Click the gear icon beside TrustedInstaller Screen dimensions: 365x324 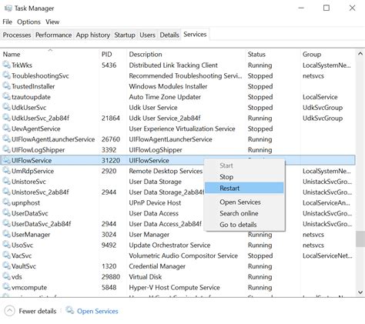click(x=6, y=86)
